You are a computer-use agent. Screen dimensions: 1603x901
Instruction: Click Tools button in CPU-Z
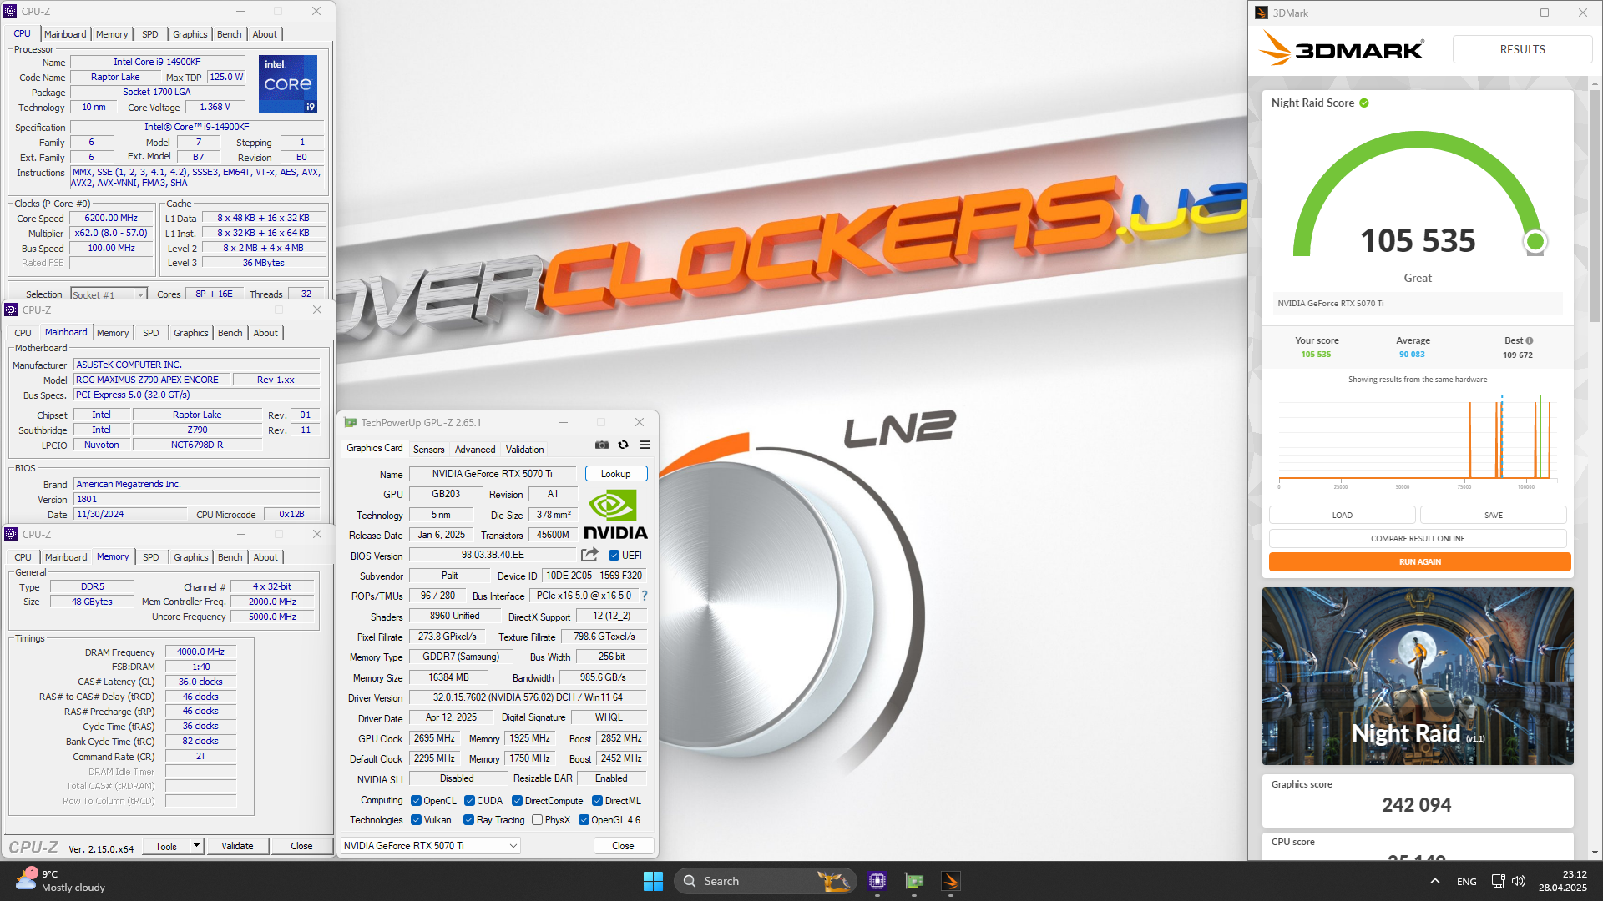(166, 846)
